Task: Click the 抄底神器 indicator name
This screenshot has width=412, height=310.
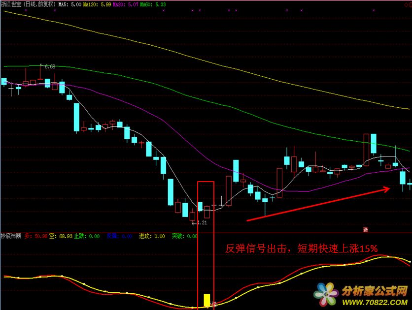Action: click(x=11, y=236)
